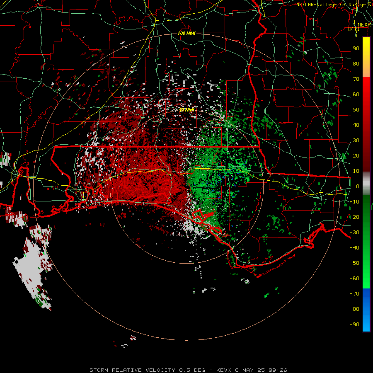The image size is (373, 373).
Task: Pick the gray zero-velocity segment of the color bar
Action: pyautogui.click(x=366, y=184)
